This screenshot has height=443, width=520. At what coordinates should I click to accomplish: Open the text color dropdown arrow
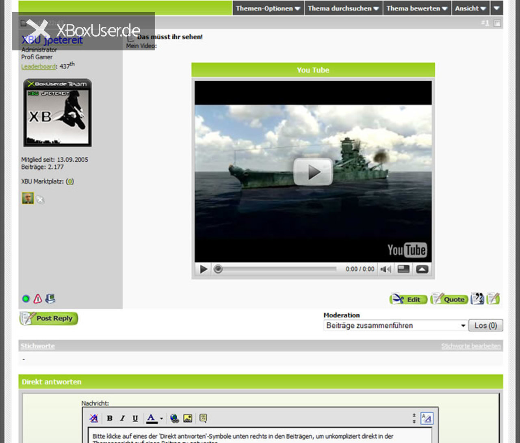pyautogui.click(x=161, y=418)
